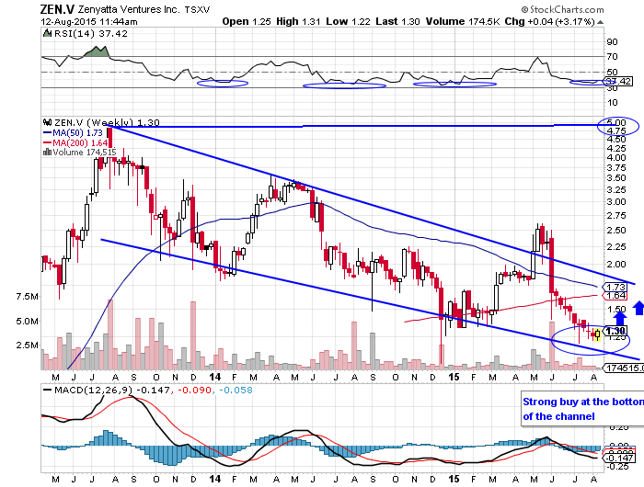Click the 7.5M volume scale label
Screen dimensions: 644x487
[x=28, y=296]
